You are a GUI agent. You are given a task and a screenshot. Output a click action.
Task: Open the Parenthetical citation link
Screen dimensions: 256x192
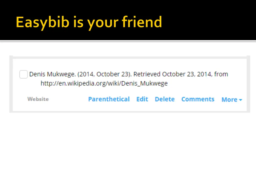pos(109,99)
